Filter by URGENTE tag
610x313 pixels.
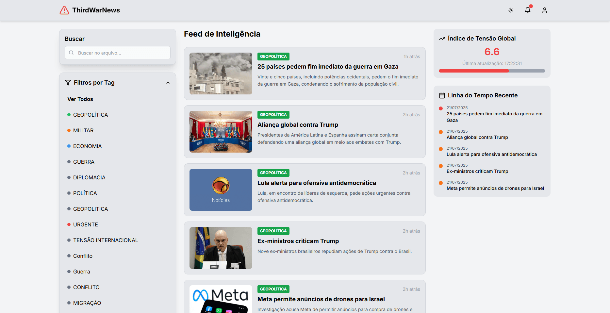tap(86, 224)
